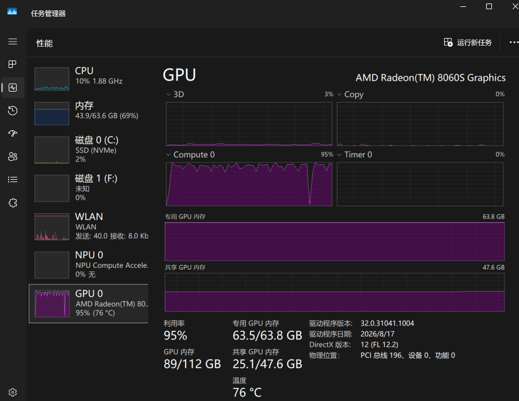Open the Services page icon
519x401 pixels.
point(13,203)
